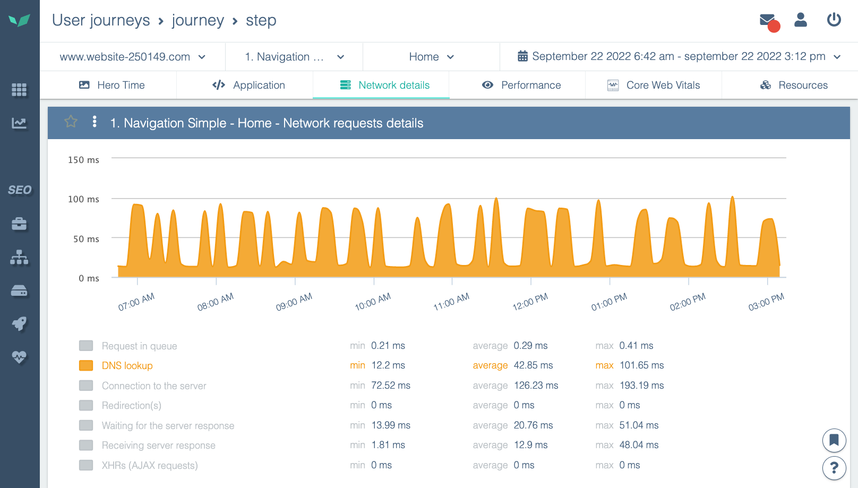Open the SEO section in sidebar
The image size is (858, 488).
click(20, 190)
